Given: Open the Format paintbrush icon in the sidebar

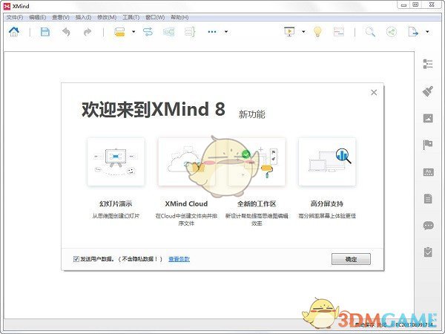Looking at the screenshot, I should pos(428,91).
